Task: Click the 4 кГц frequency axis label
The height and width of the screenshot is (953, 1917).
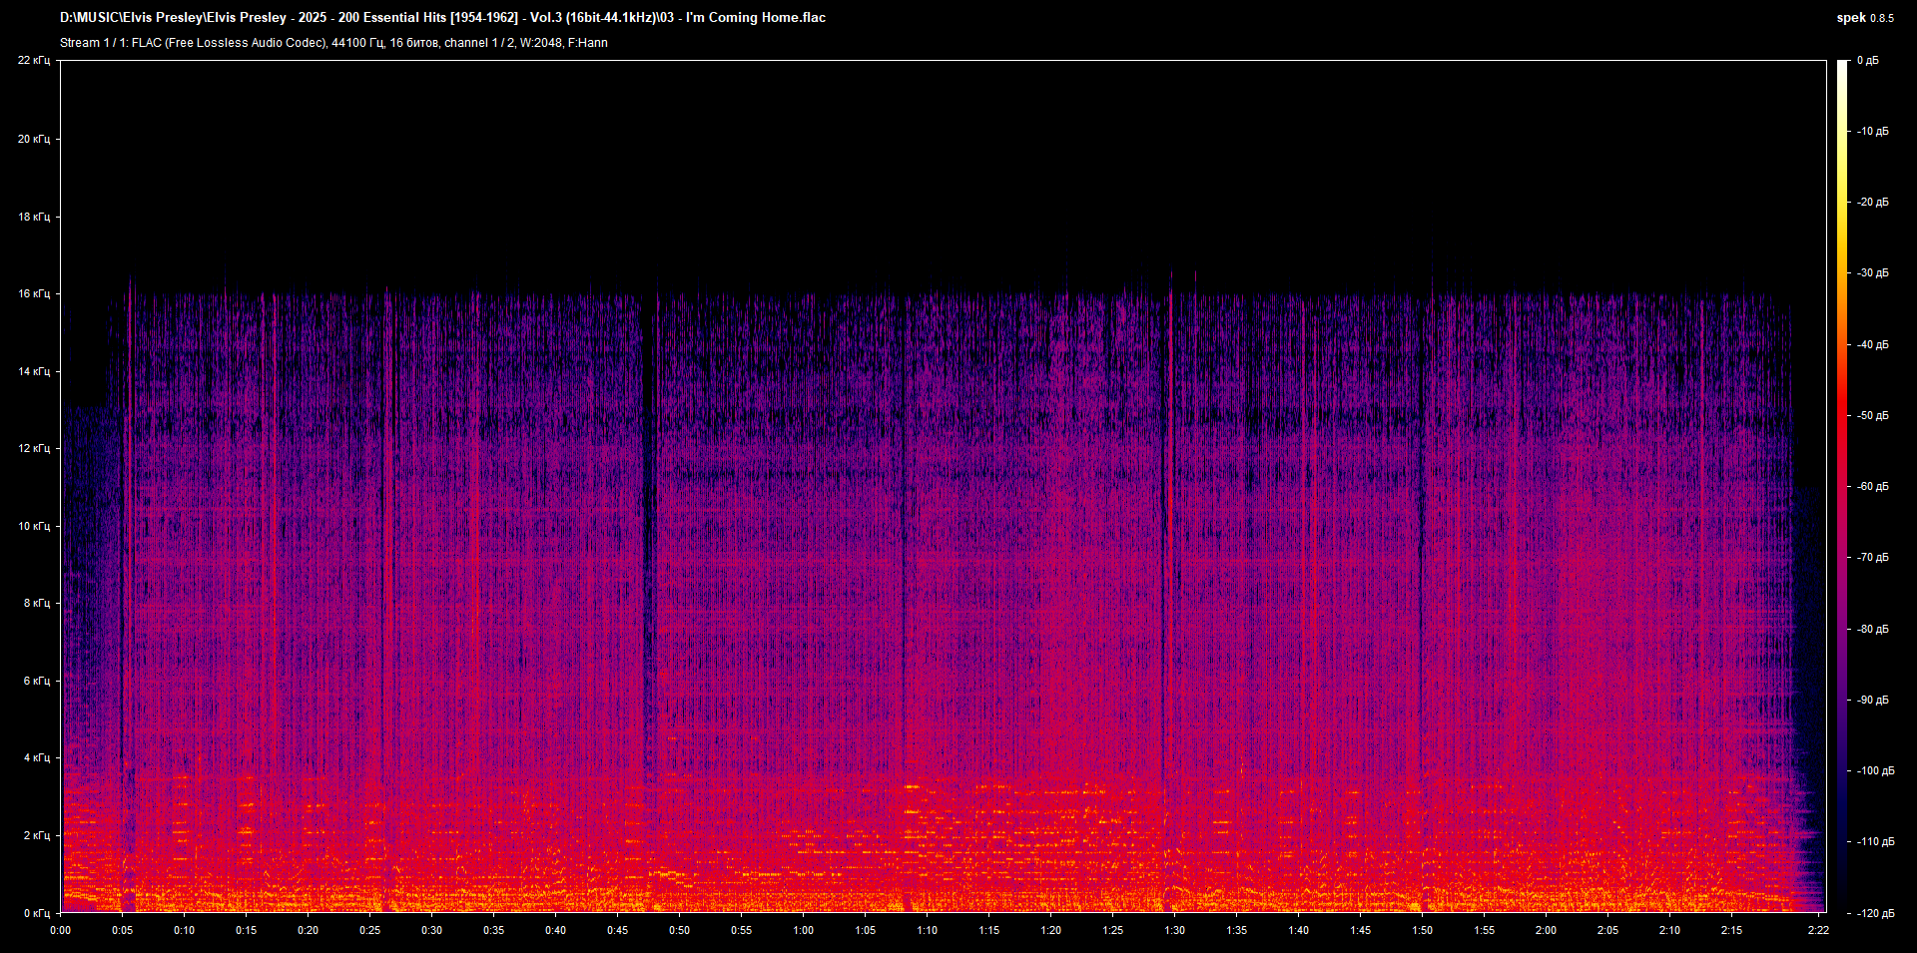Action: (36, 758)
